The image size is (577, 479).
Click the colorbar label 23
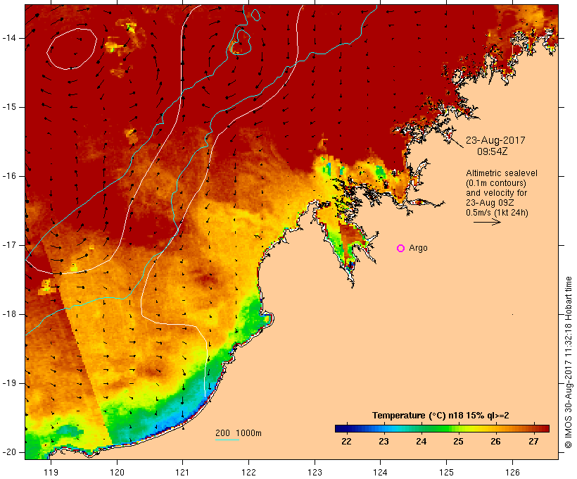383,442
